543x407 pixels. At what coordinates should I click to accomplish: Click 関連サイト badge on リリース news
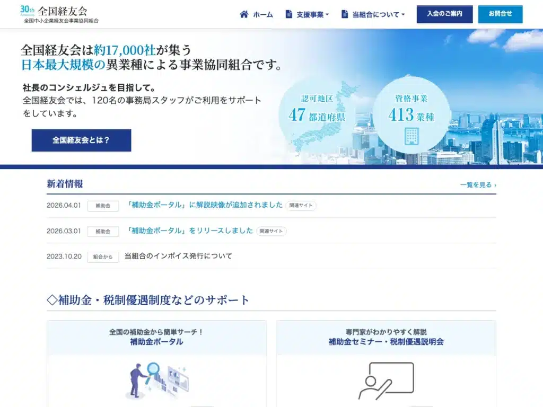[x=271, y=231]
